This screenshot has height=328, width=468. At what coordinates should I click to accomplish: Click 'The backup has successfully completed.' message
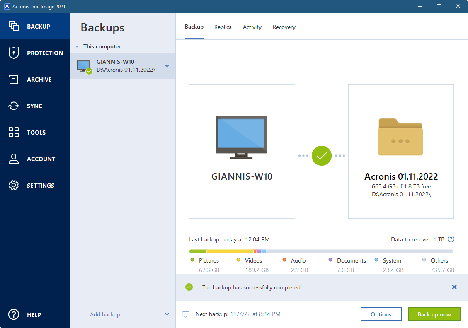(252, 287)
